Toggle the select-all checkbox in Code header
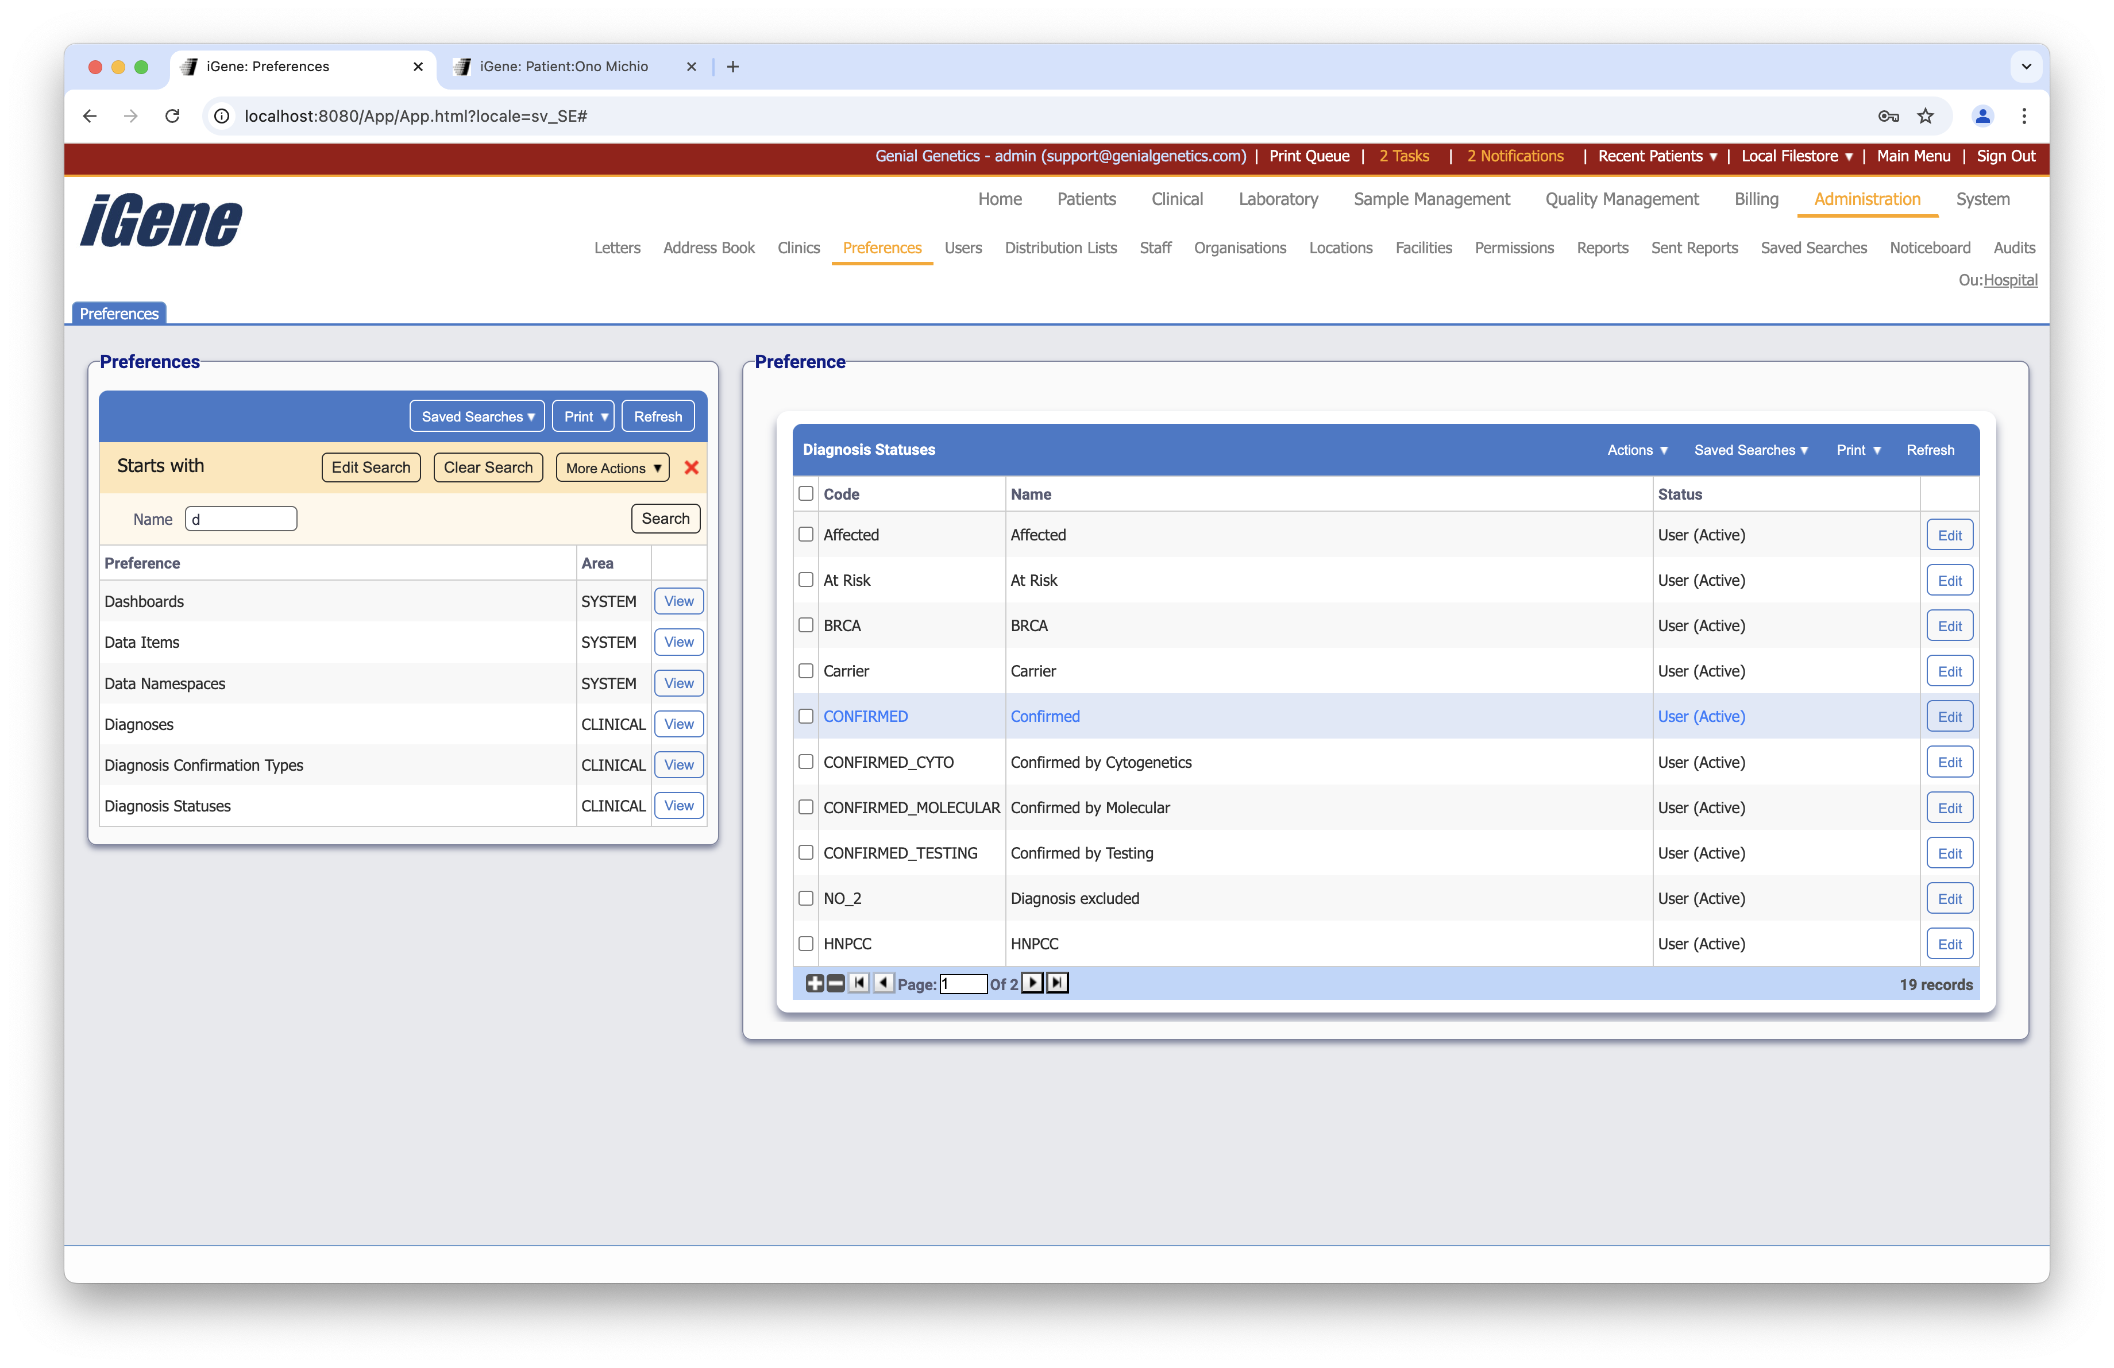2114x1368 pixels. pyautogui.click(x=805, y=493)
